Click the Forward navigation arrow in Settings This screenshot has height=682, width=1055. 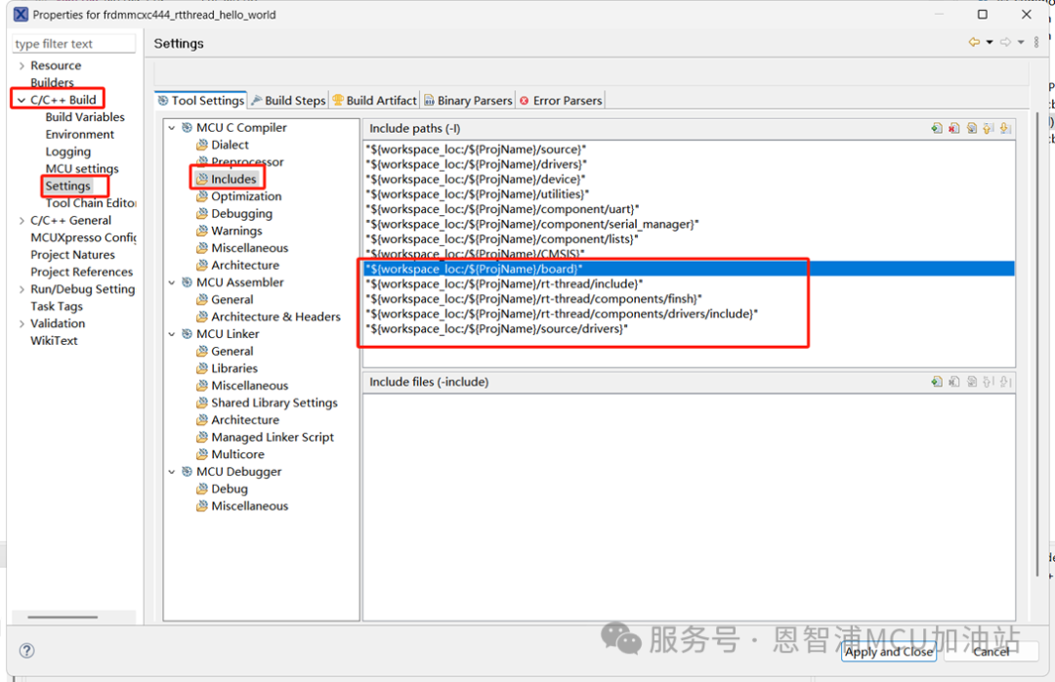coord(1005,42)
